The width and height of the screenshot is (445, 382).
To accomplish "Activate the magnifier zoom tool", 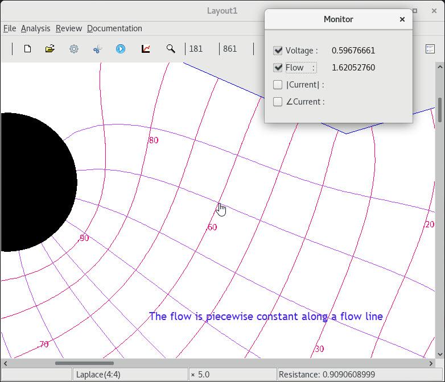I will tap(171, 49).
